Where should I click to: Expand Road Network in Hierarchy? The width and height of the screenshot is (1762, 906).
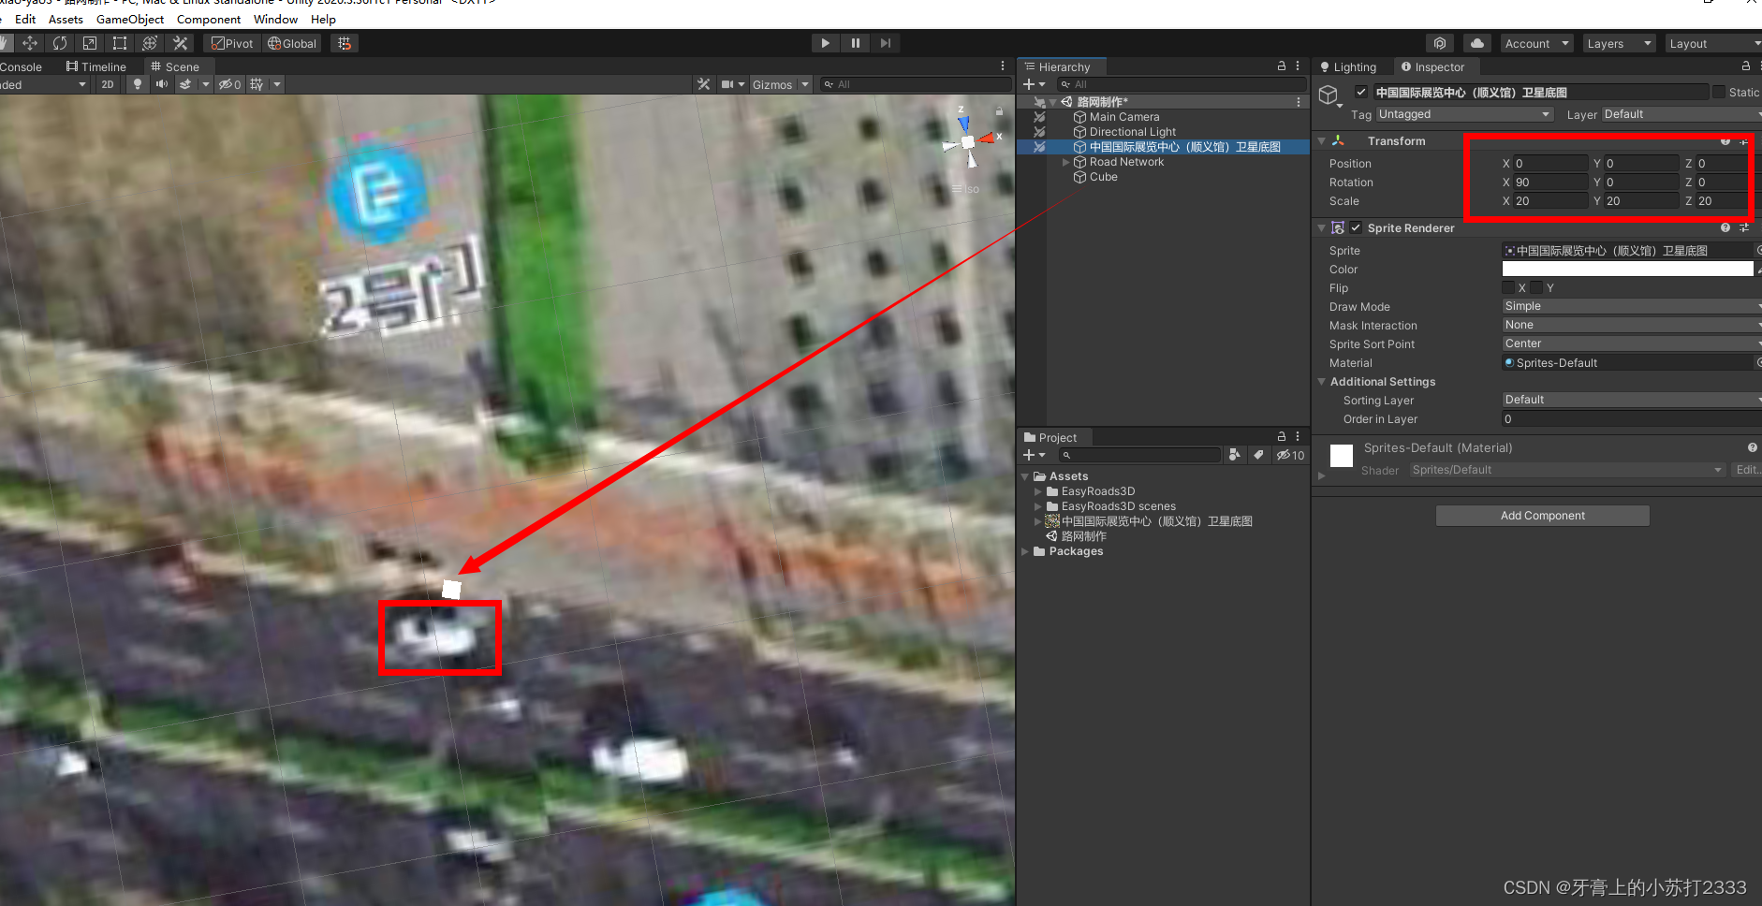(1065, 162)
